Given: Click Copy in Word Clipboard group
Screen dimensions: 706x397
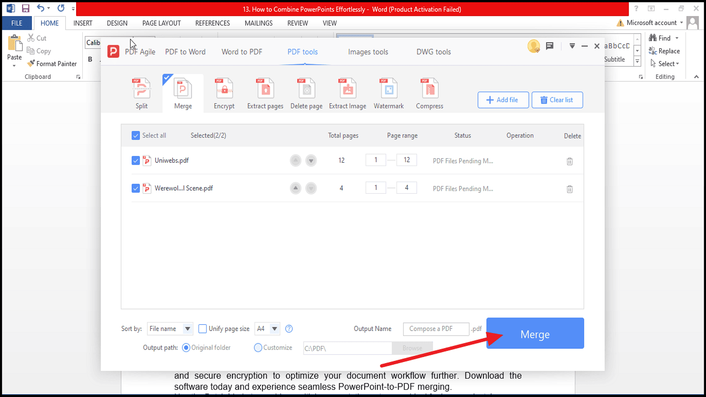Looking at the screenshot, I should 39,51.
